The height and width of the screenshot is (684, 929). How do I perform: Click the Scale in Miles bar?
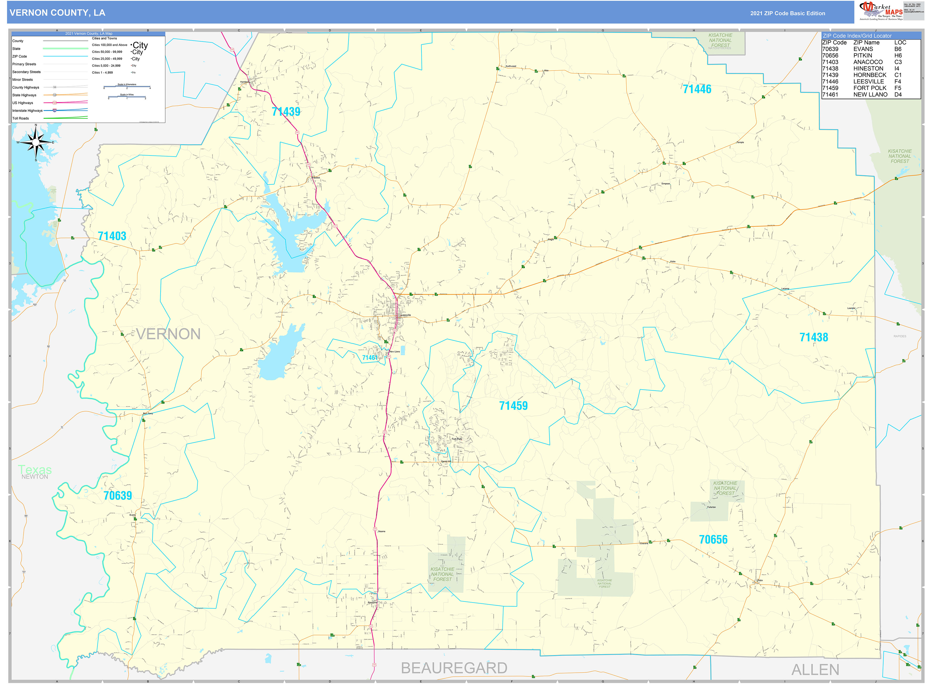pos(126,97)
